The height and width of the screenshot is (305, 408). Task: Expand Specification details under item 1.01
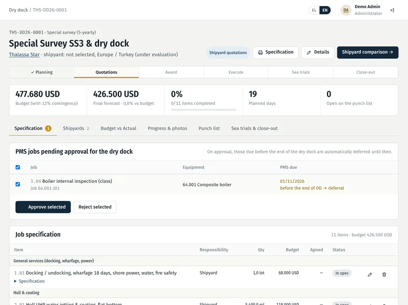29,281
